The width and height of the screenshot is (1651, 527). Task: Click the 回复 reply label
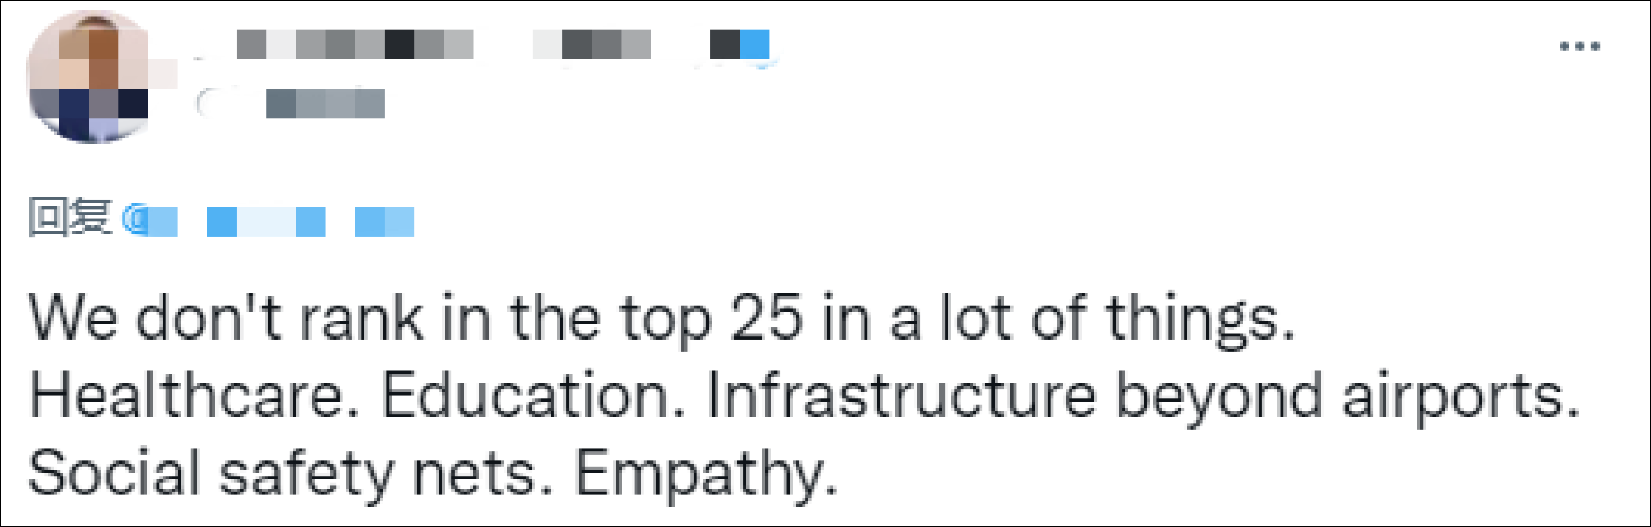click(70, 217)
